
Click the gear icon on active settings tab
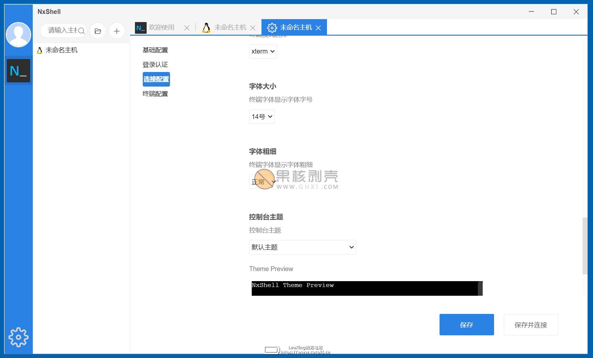272,28
